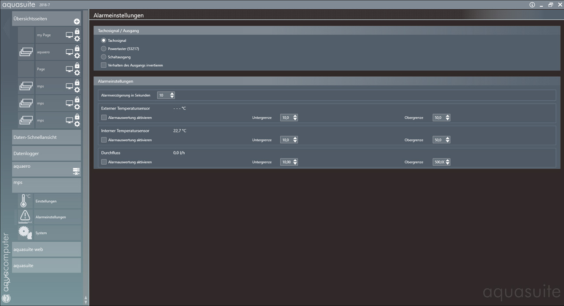
Task: Enable alarm evaluation for Externer Temperatursensor
Action: [x=104, y=118]
